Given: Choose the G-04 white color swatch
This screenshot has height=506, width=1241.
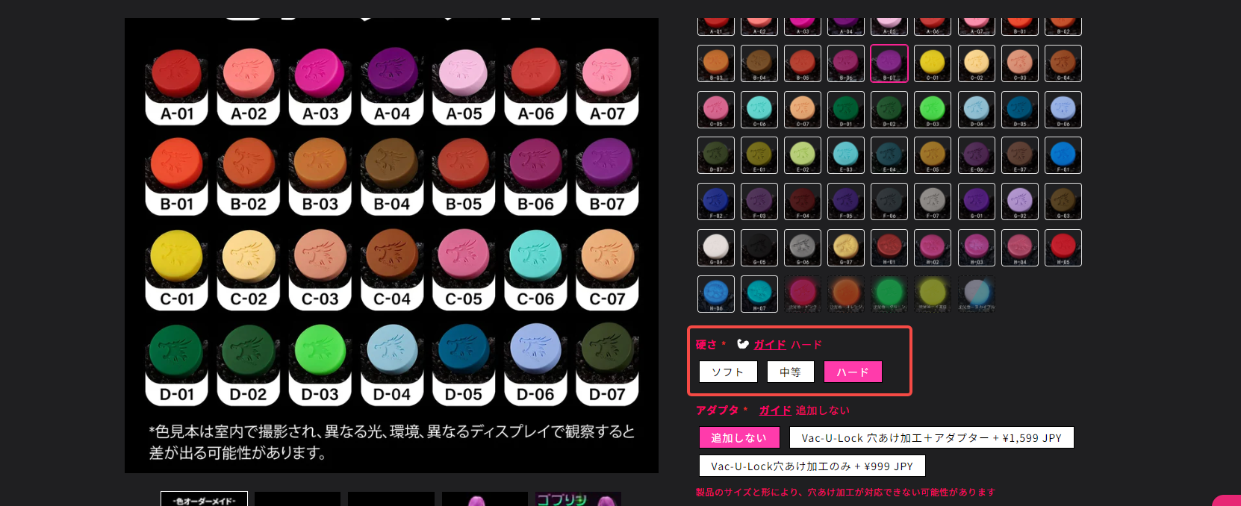Looking at the screenshot, I should [716, 248].
